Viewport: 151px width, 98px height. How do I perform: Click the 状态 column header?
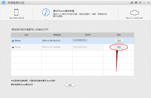pos(119,35)
